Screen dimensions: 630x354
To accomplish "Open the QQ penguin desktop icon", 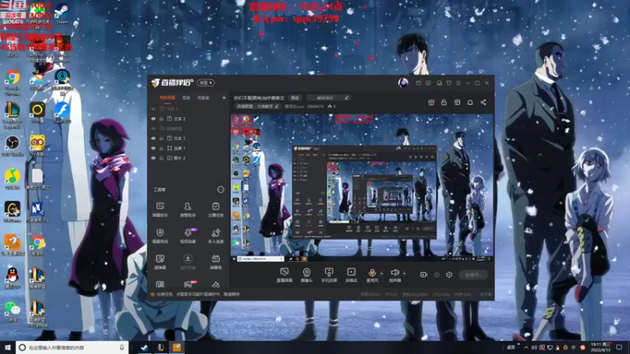I will (13, 278).
